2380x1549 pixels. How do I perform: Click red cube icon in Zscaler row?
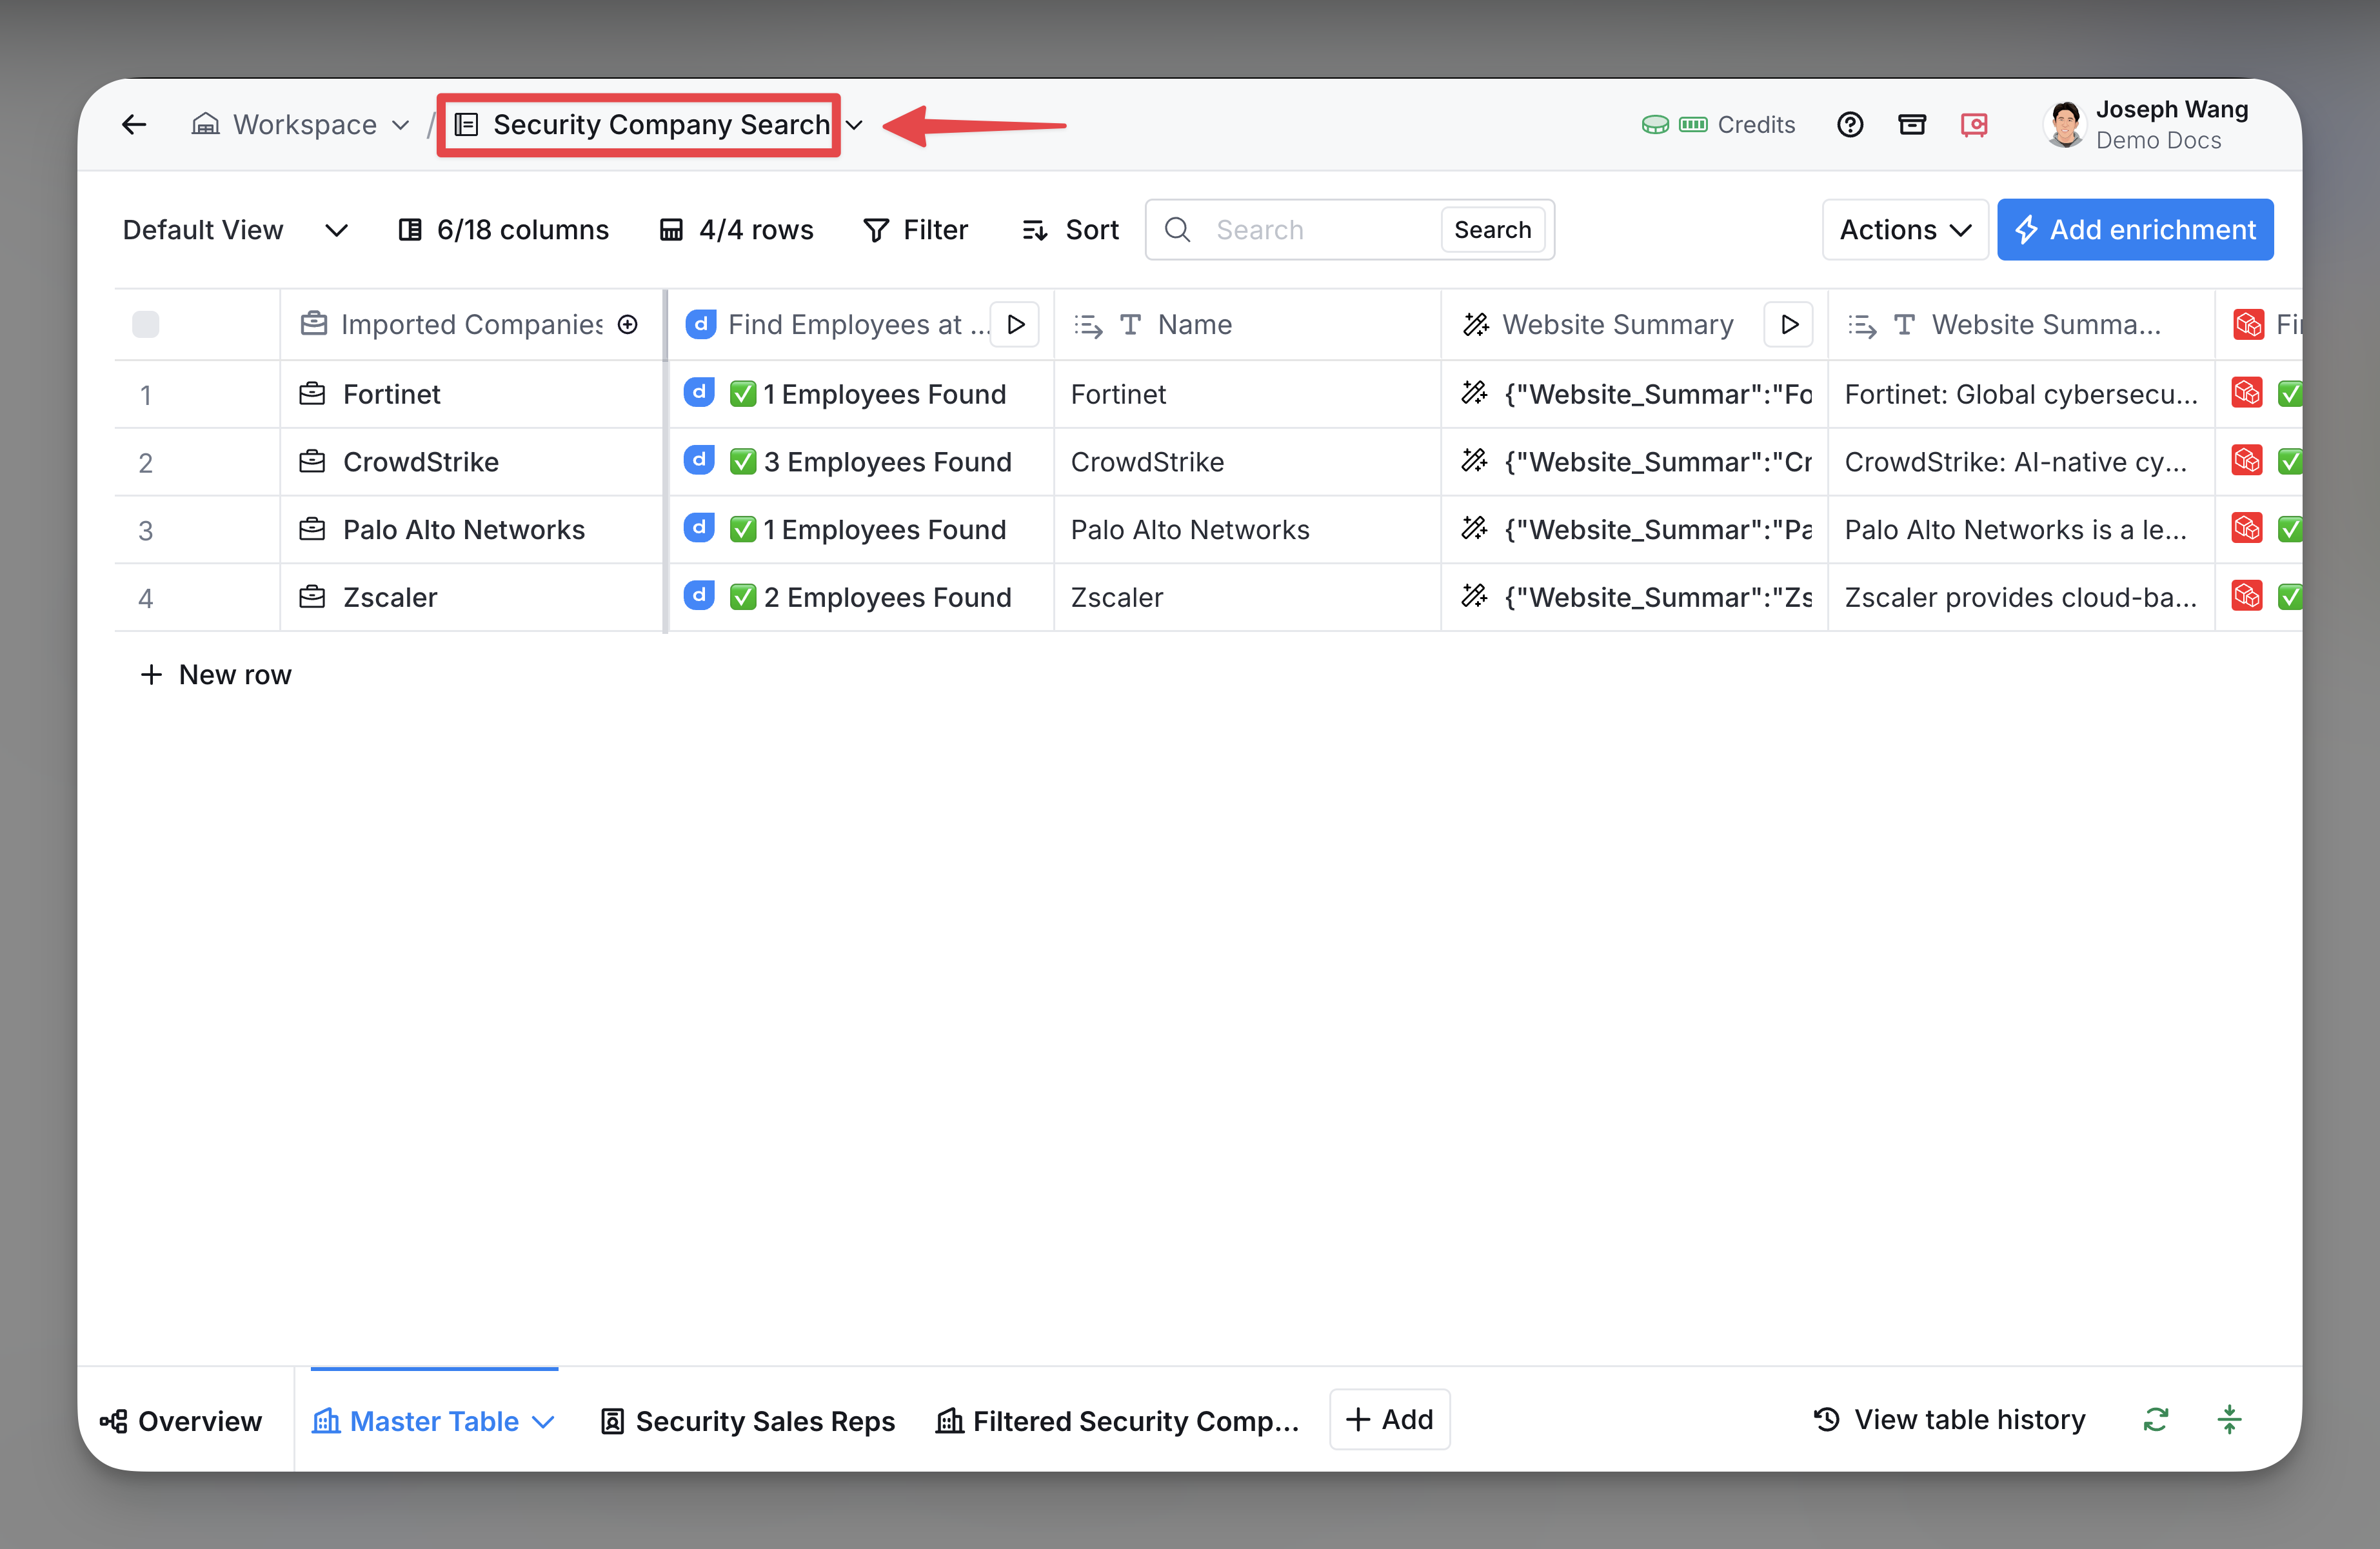2247,596
